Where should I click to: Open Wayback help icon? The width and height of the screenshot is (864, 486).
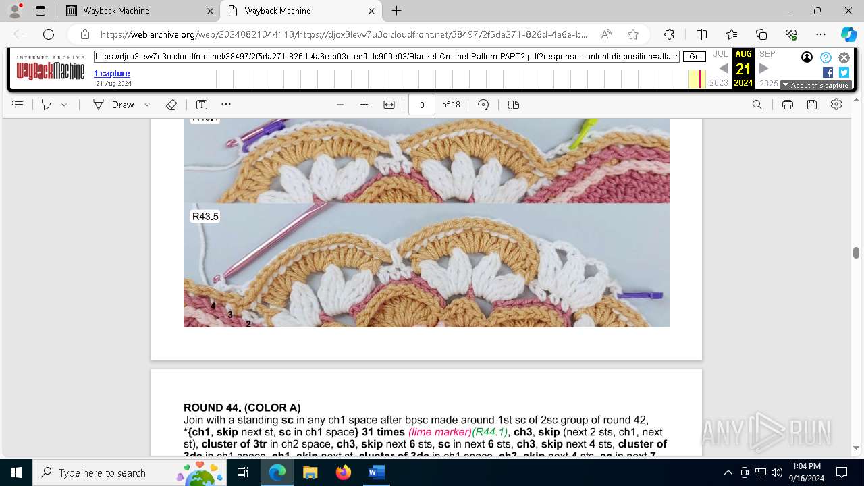coord(826,57)
